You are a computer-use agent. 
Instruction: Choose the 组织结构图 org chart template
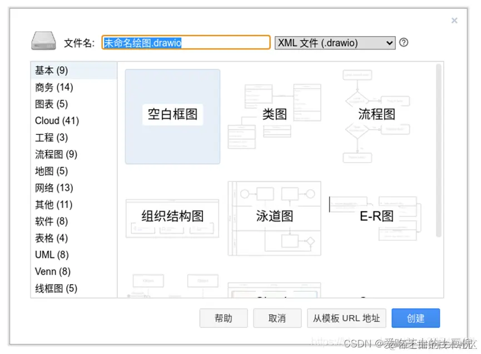coord(172,218)
